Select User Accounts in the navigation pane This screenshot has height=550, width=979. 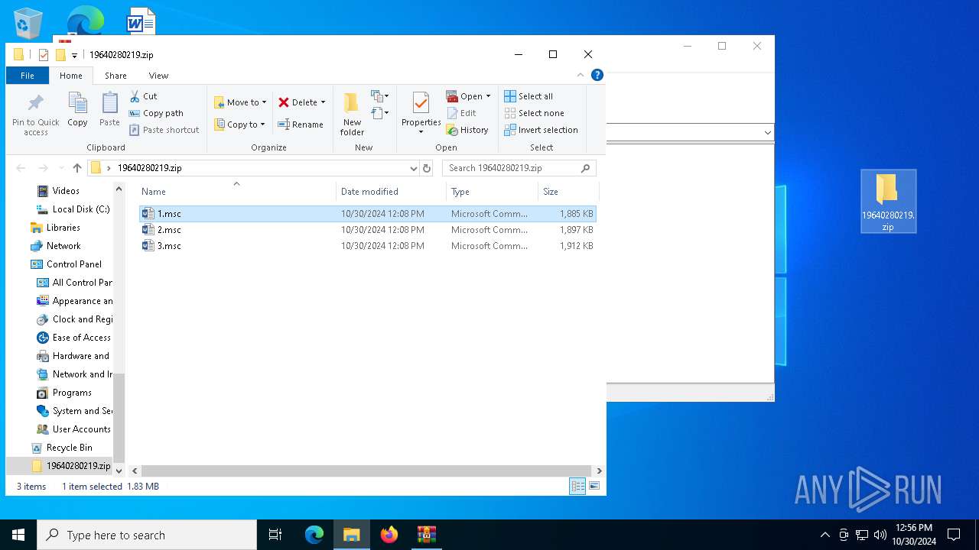tap(73, 429)
